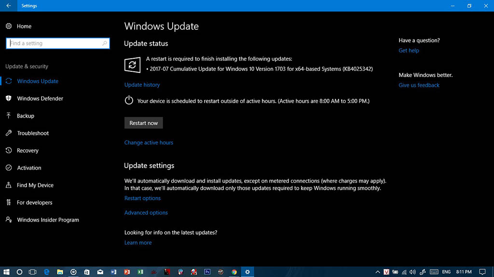
Task: Click the red V tray icon
Action: [x=386, y=272]
